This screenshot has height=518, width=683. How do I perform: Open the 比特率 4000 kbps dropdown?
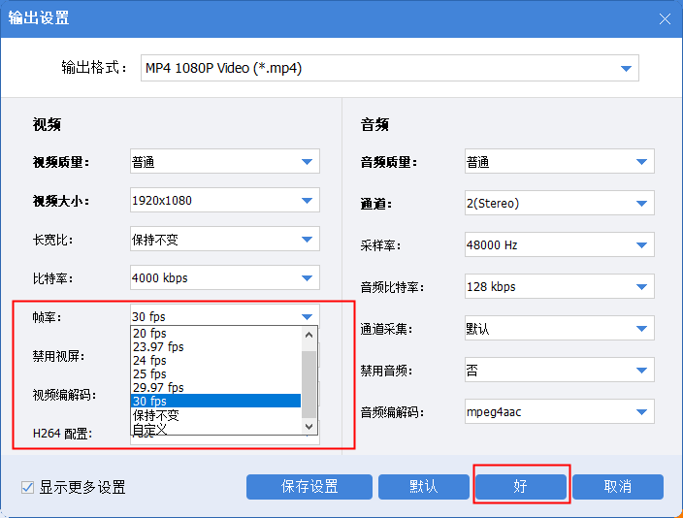[224, 277]
